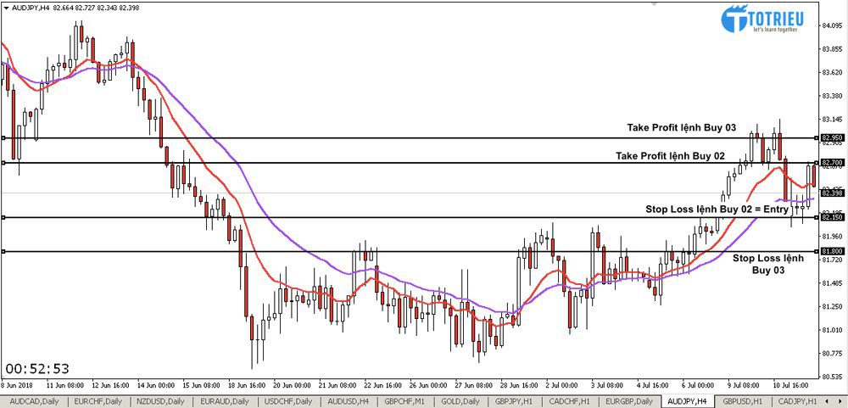Click the 81.010 price scale value
This screenshot has height=408, width=848.
click(833, 329)
